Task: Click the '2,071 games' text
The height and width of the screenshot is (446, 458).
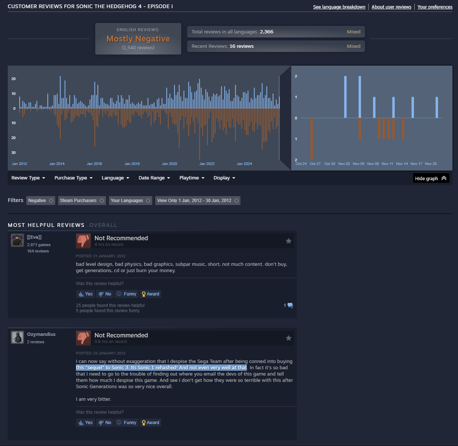Action: pyautogui.click(x=39, y=245)
